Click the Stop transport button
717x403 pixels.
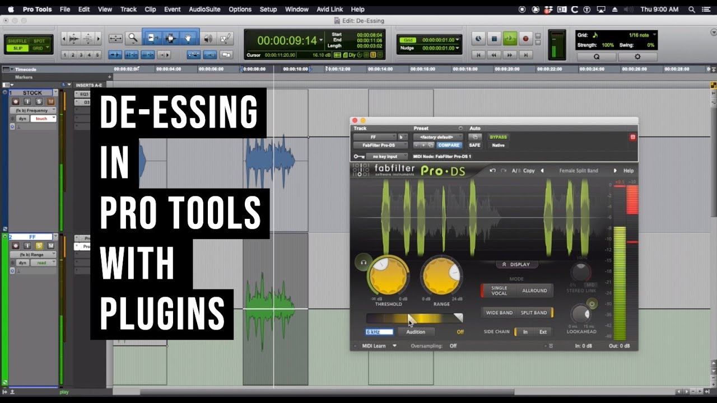pyautogui.click(x=494, y=39)
